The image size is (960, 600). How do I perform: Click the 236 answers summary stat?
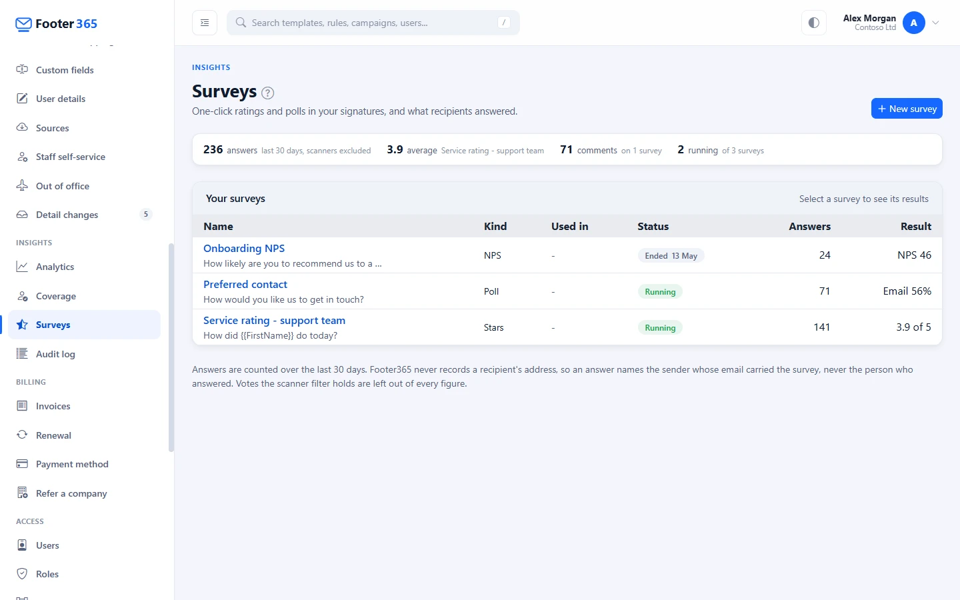coord(287,150)
